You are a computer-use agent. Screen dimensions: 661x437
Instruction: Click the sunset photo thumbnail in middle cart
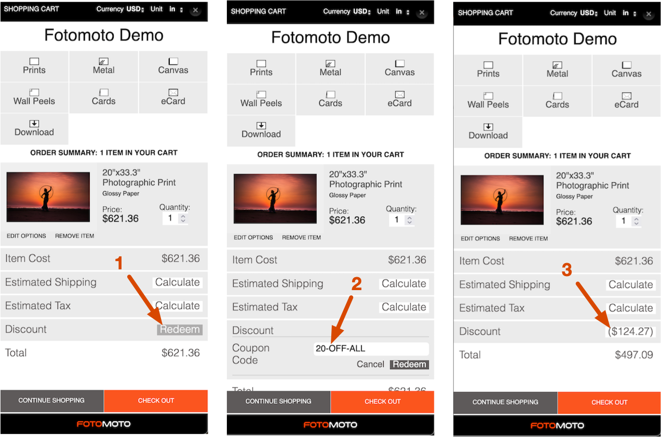275,199
